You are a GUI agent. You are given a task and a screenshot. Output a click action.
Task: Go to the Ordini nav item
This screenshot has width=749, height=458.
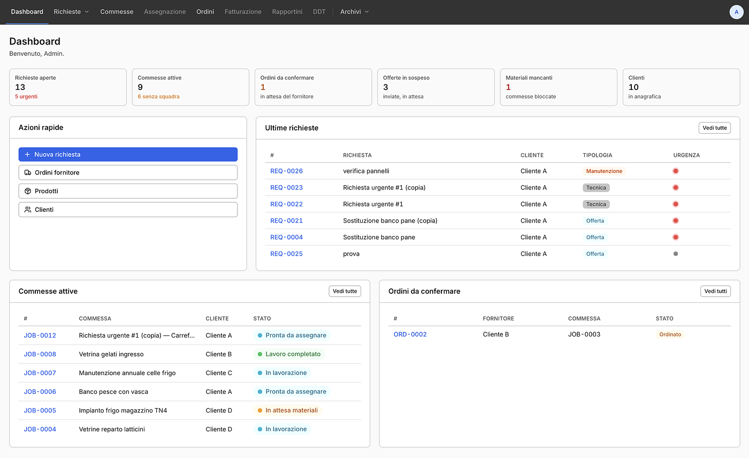pos(205,12)
